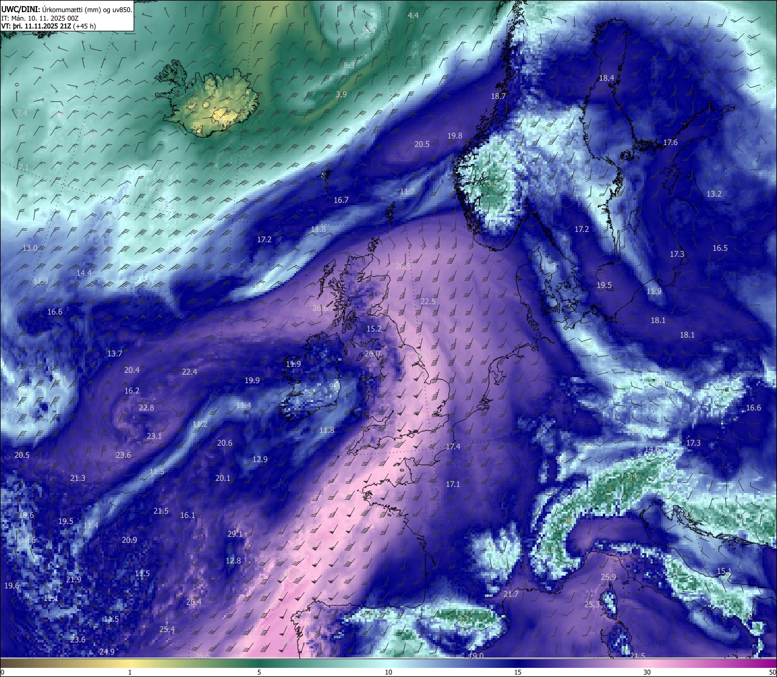Click the 22.8 value
The width and height of the screenshot is (777, 677).
click(146, 407)
